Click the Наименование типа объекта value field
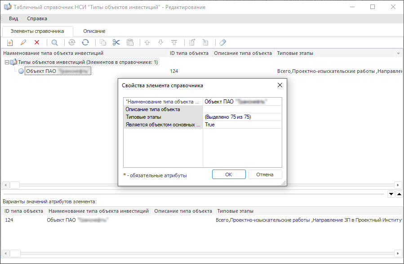 click(242, 102)
